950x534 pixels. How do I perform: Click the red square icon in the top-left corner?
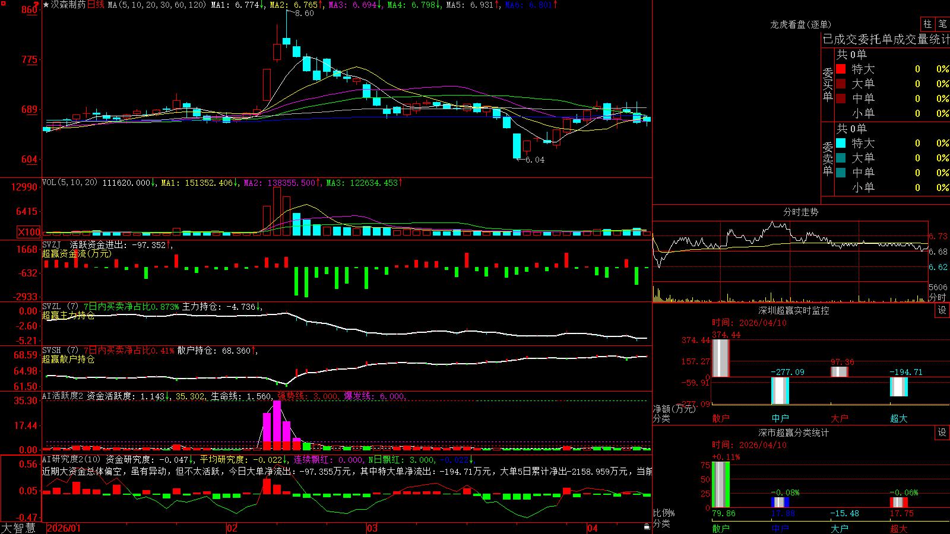pyautogui.click(x=4, y=3)
